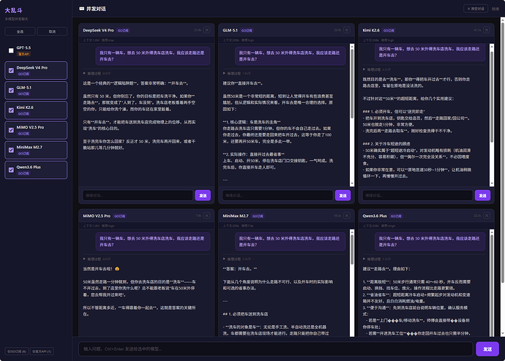Viewport: 505px width, 361px height.
Task: Click the "**答案：开车去。**" line in MiniMax panel
Action: point(240,269)
